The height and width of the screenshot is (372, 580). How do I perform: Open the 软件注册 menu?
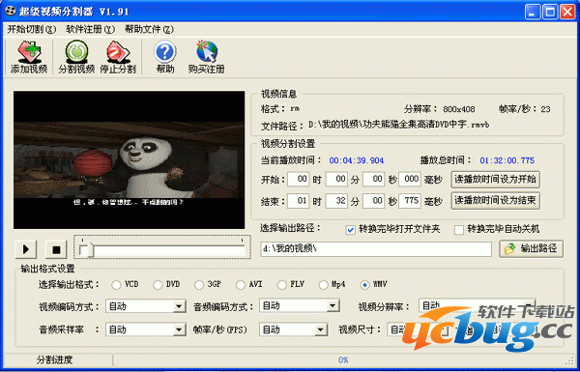91,29
